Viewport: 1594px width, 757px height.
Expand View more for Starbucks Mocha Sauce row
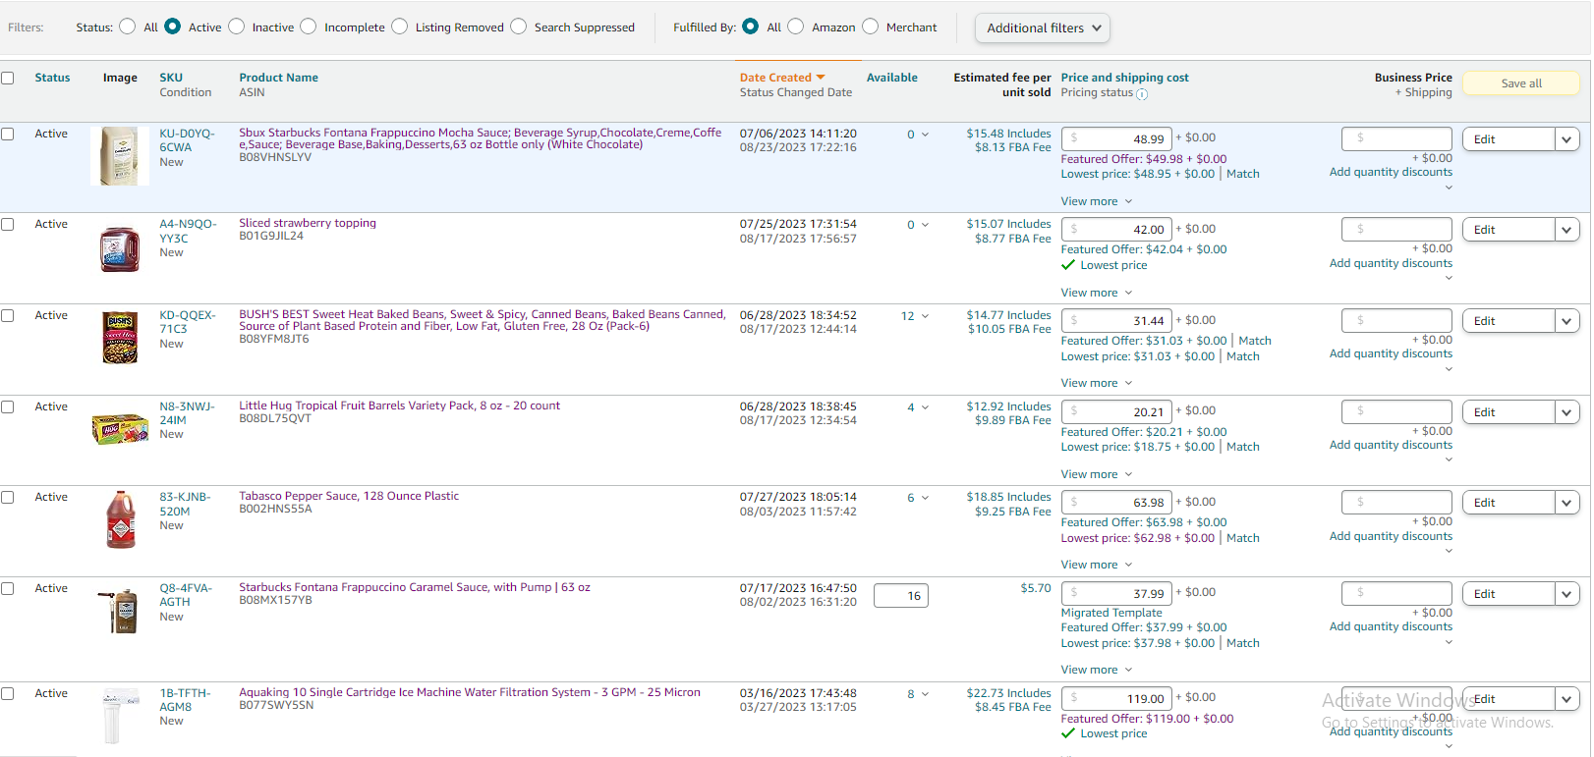tap(1096, 201)
